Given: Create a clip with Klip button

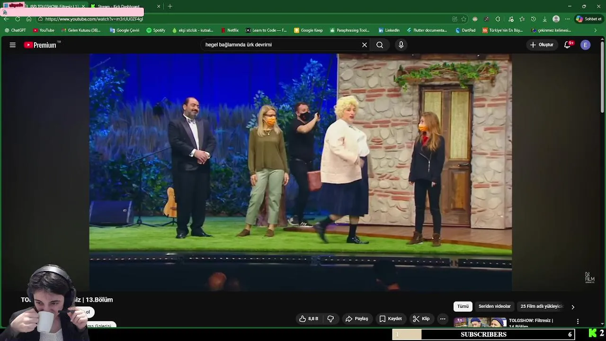Looking at the screenshot, I should click(x=421, y=319).
